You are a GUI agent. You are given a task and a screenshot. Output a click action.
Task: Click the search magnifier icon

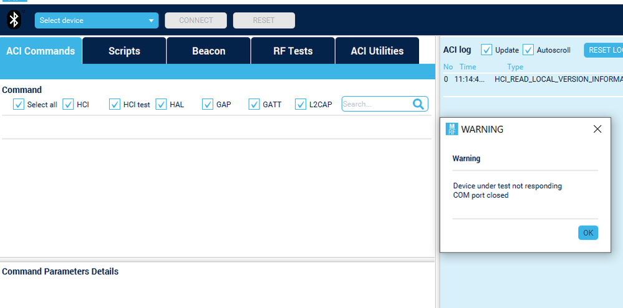coord(418,104)
